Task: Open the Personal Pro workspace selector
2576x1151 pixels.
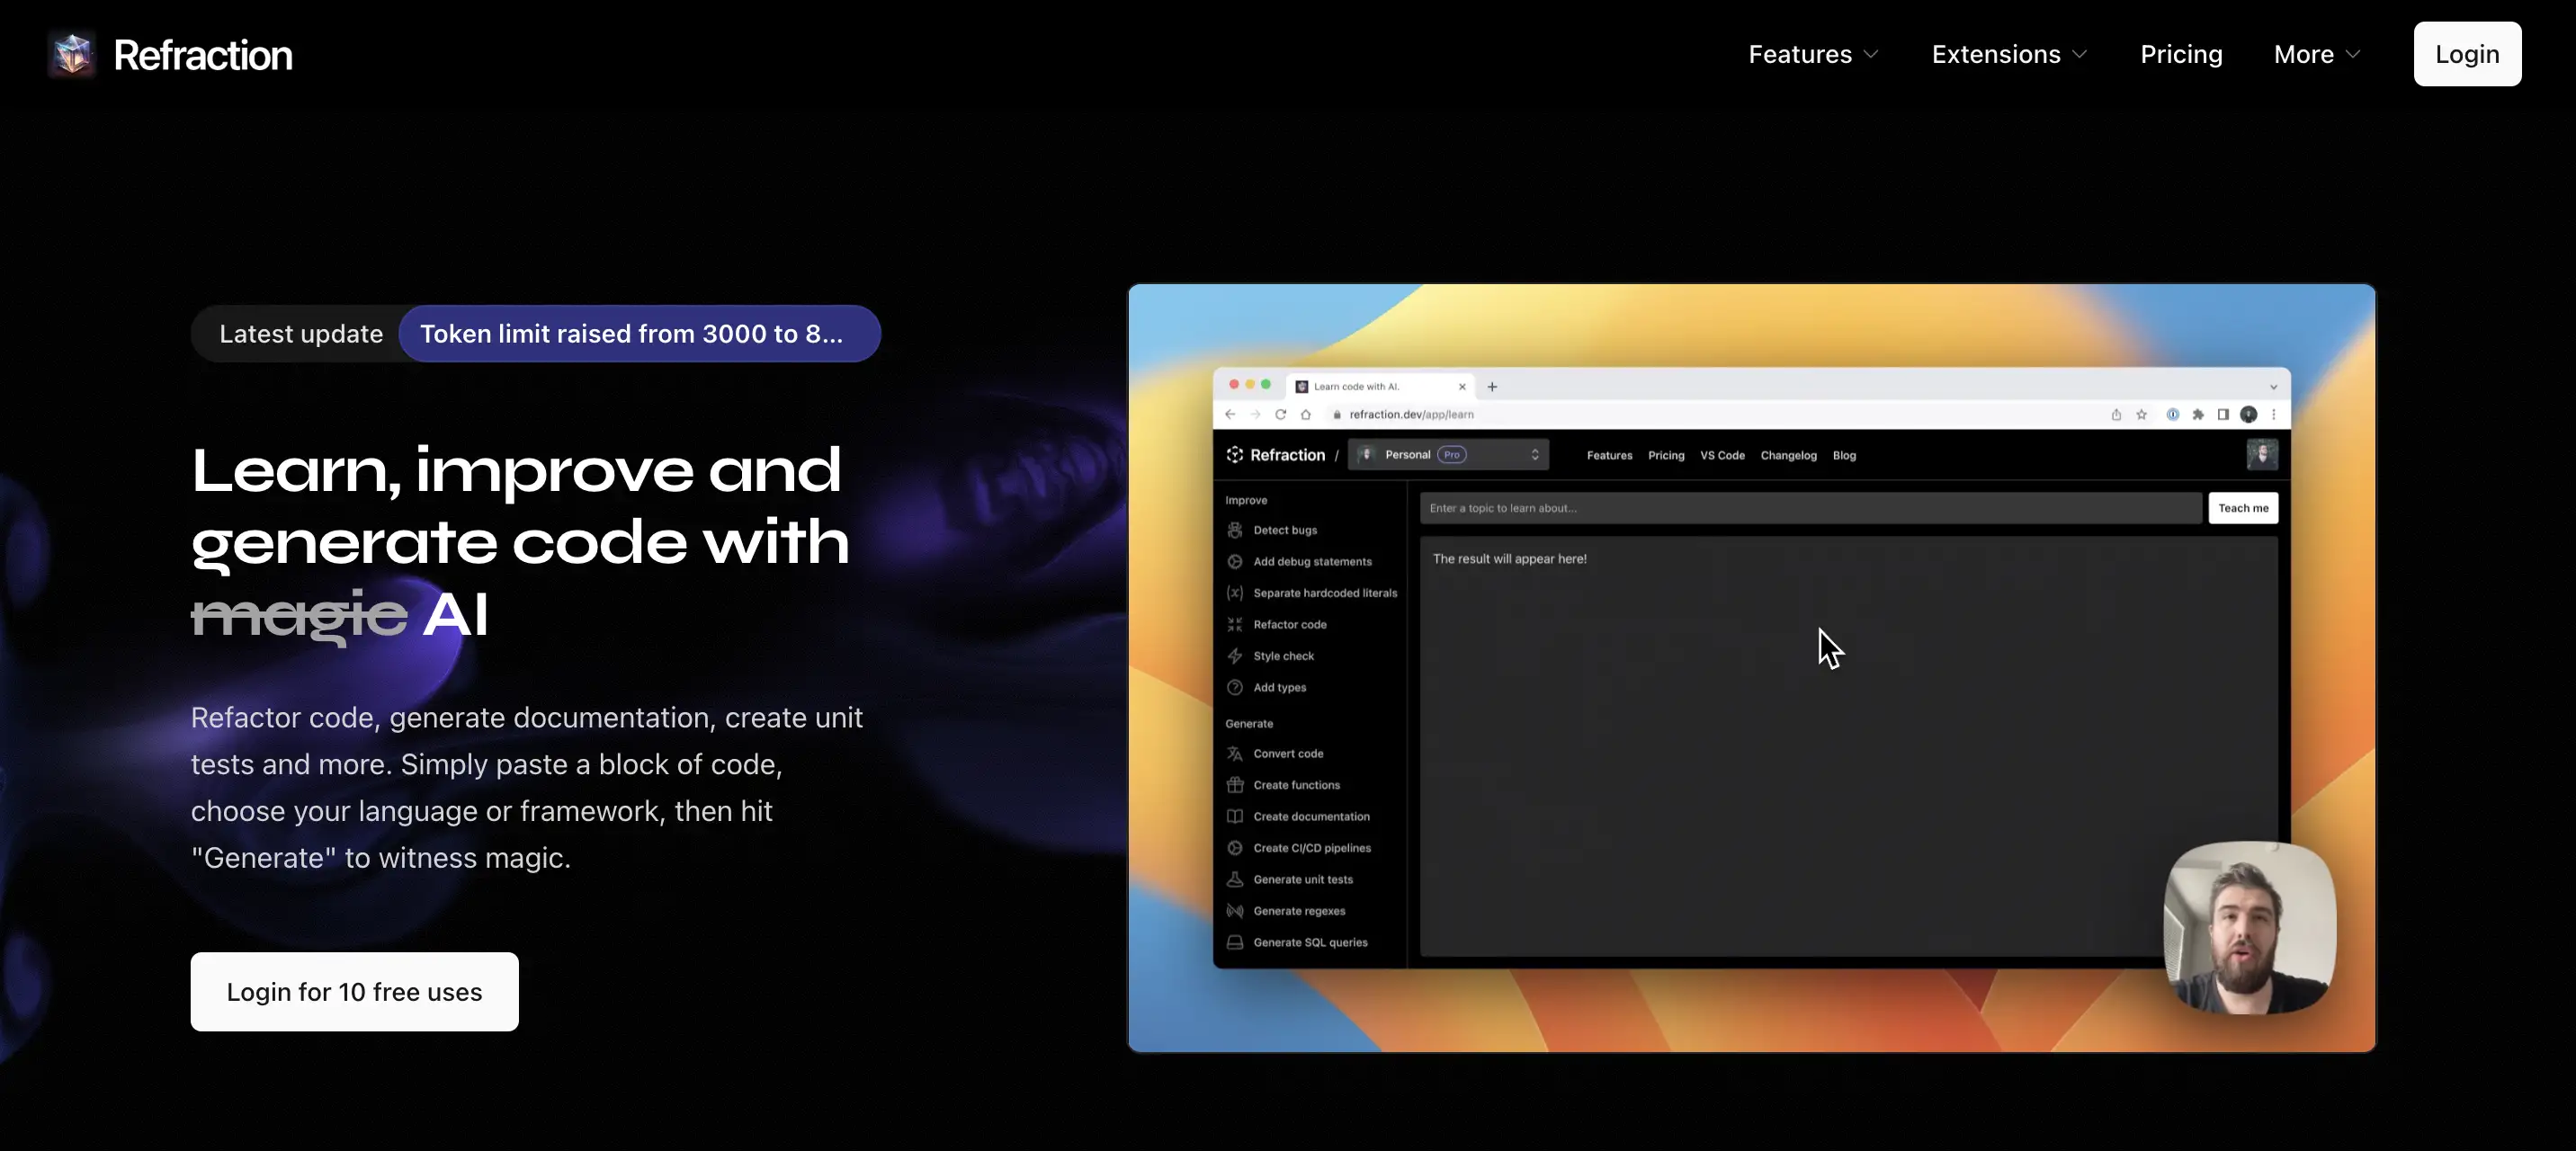Action: coord(1448,454)
